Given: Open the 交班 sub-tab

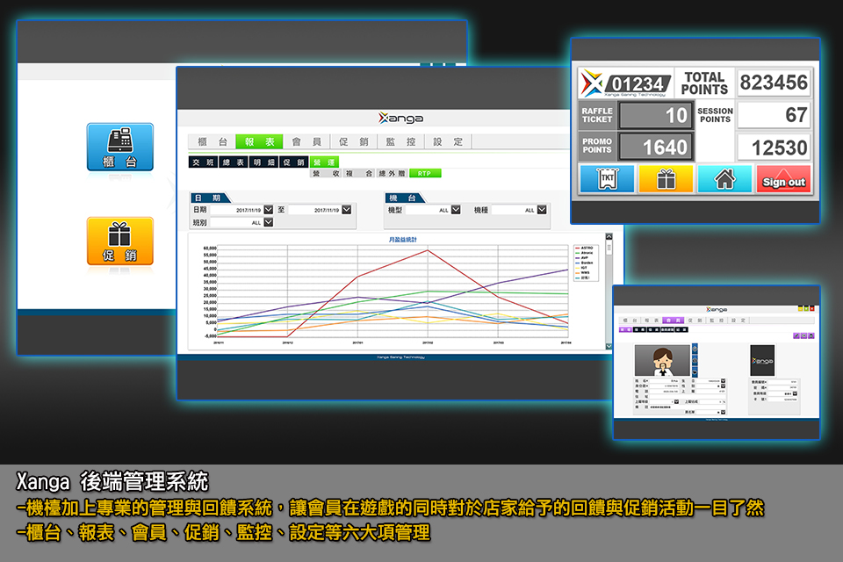Looking at the screenshot, I should tap(203, 162).
